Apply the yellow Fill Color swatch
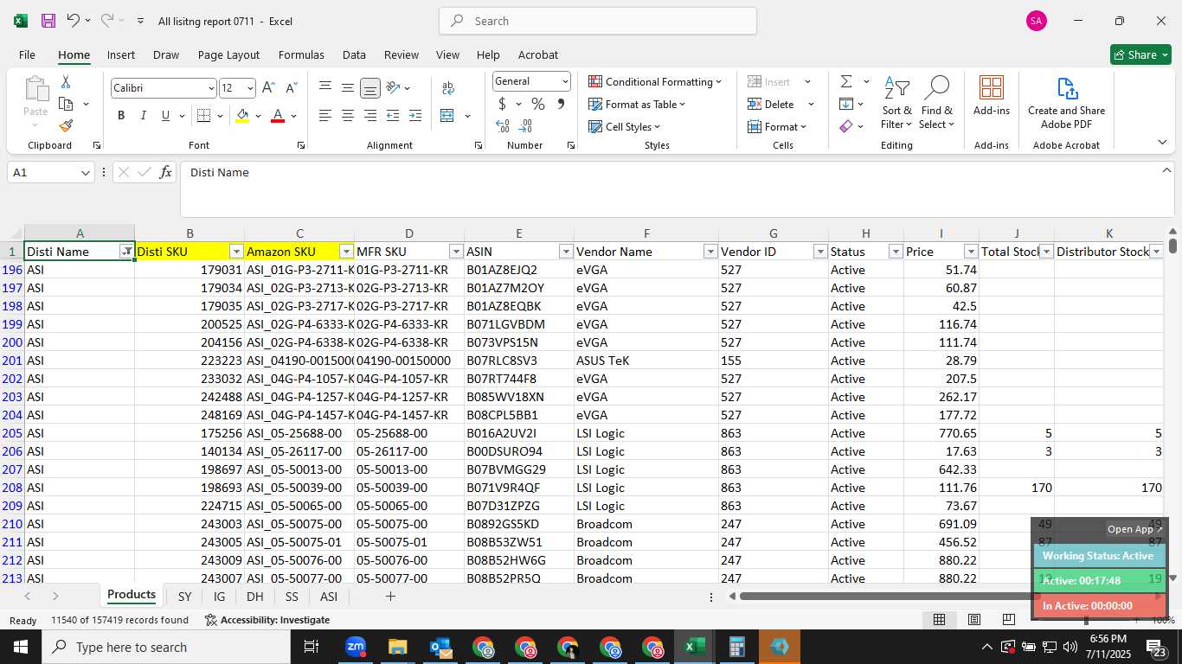 click(x=243, y=116)
